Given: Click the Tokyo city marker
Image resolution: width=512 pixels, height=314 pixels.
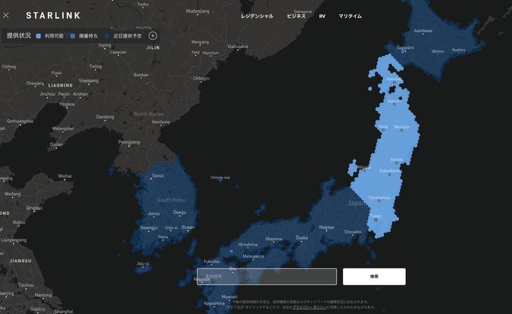Looking at the screenshot, I should pos(376,220).
